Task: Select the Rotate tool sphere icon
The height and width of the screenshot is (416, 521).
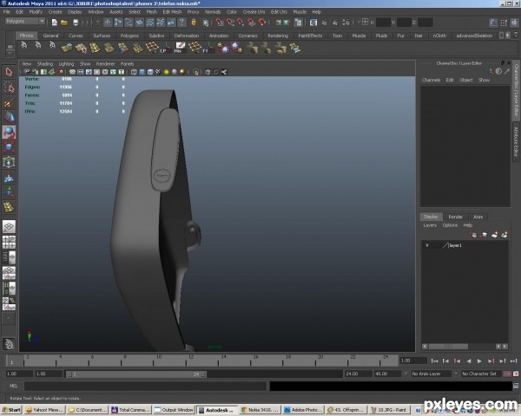Action: click(x=9, y=132)
